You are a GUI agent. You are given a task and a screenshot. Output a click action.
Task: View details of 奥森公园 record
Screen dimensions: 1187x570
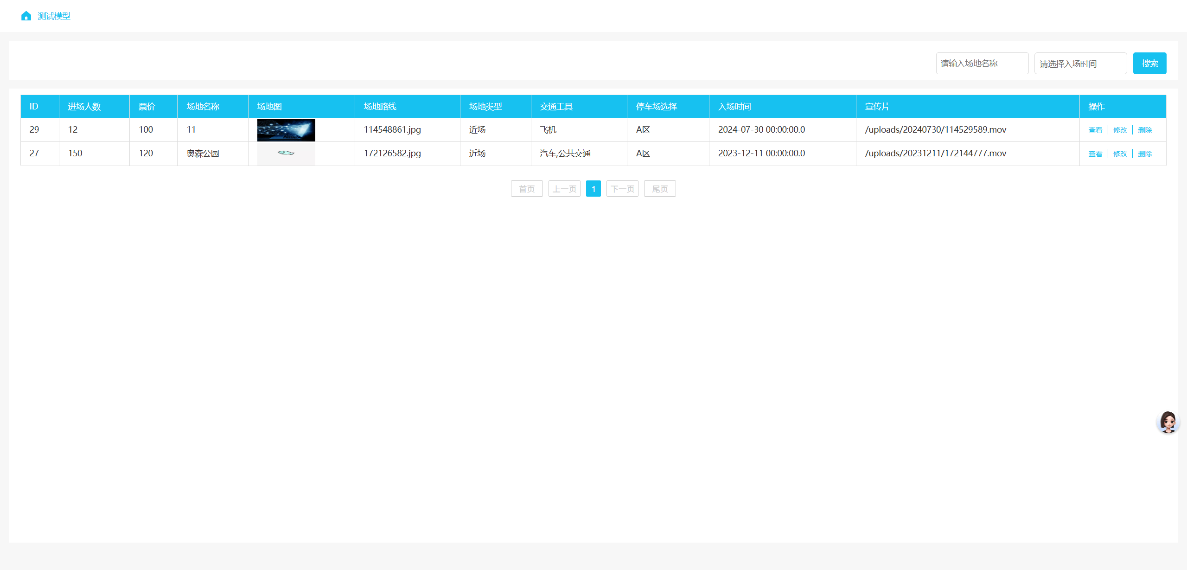[x=1095, y=154]
